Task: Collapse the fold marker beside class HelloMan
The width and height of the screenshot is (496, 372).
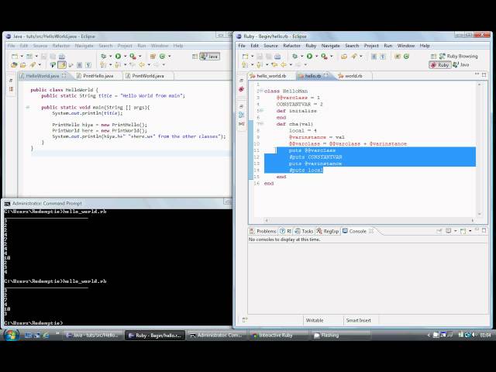Action: click(262, 91)
